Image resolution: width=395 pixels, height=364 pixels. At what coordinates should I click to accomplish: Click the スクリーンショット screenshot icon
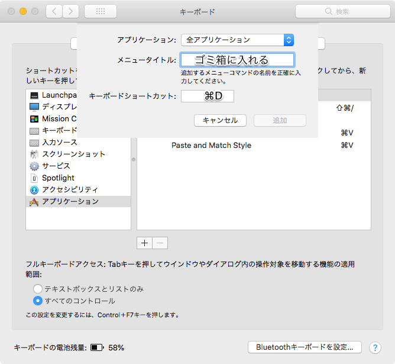pyautogui.click(x=34, y=154)
